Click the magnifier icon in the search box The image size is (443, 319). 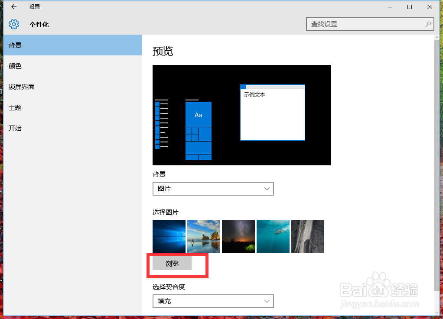[427, 24]
